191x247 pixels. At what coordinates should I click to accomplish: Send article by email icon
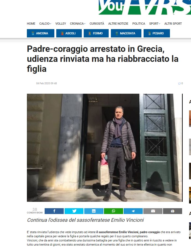tap(153, 211)
